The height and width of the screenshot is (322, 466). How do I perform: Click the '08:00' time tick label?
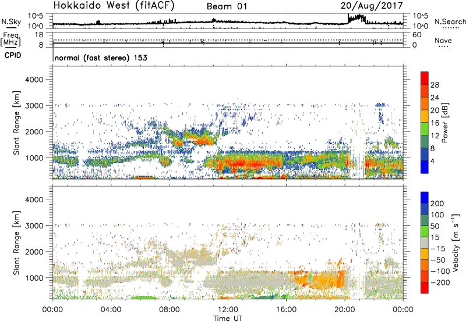pyautogui.click(x=170, y=310)
